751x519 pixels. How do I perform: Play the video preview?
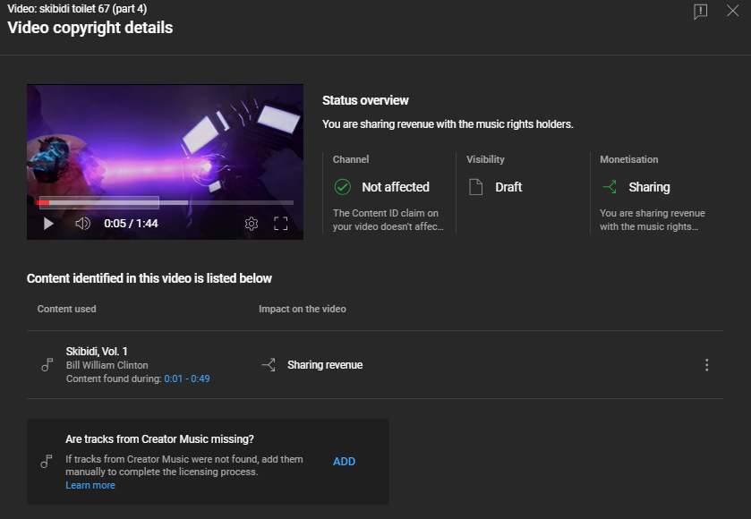48,223
